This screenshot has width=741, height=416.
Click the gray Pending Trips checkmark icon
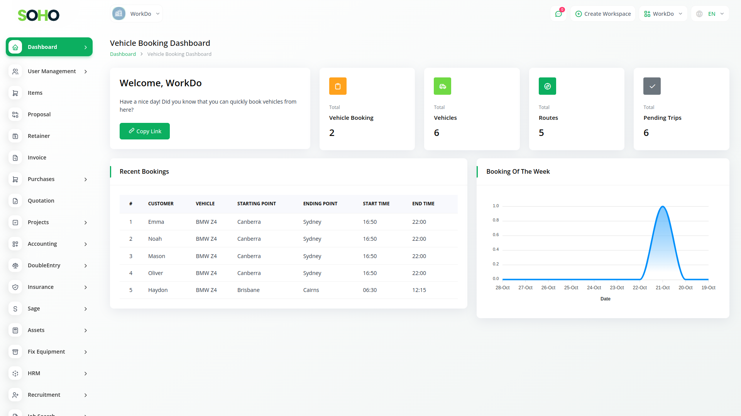pyautogui.click(x=652, y=86)
